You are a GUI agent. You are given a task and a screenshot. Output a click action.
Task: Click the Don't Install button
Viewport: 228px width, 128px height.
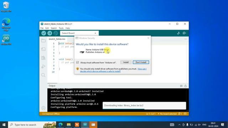tap(141, 62)
